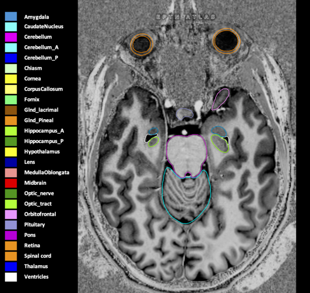The width and height of the screenshot is (310, 293).
Task: Click the "Lens" legend label
Action: point(29,162)
